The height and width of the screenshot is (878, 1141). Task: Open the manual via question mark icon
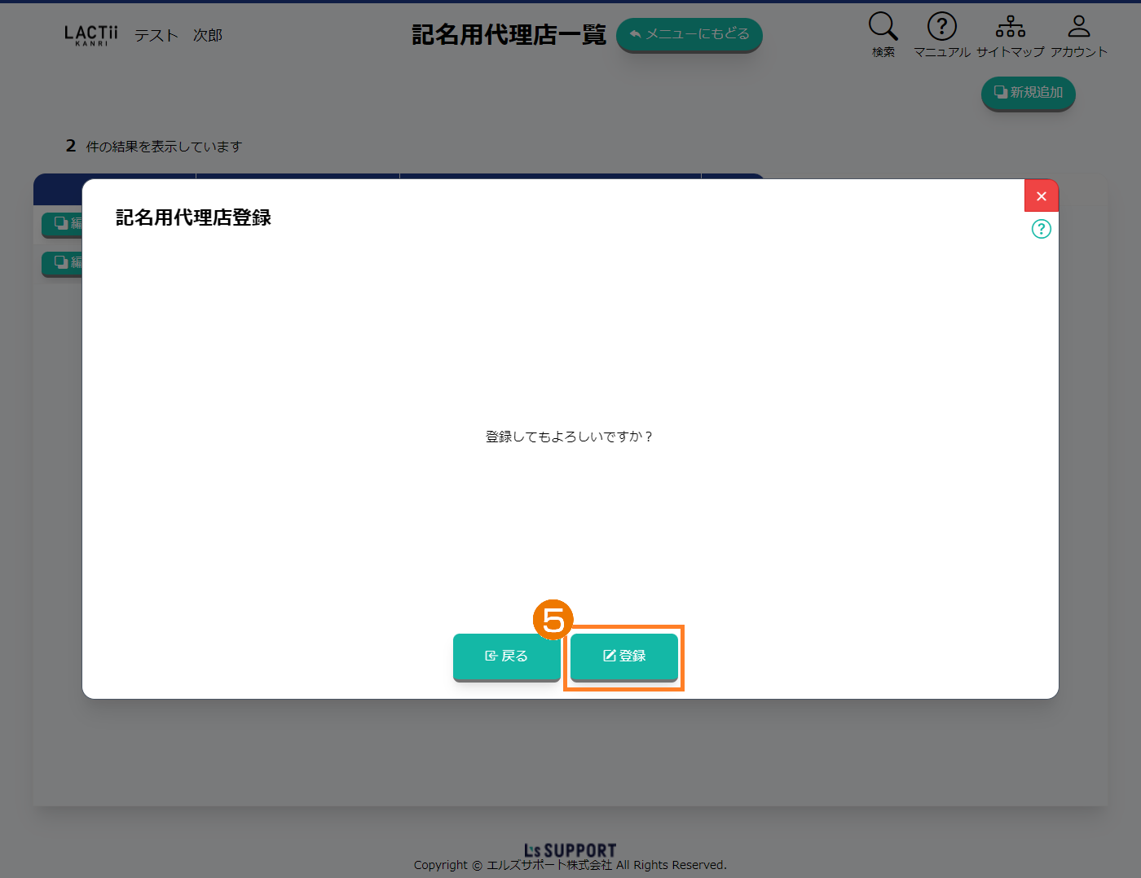coord(941,27)
